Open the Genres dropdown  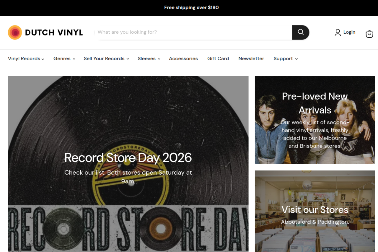[64, 58]
